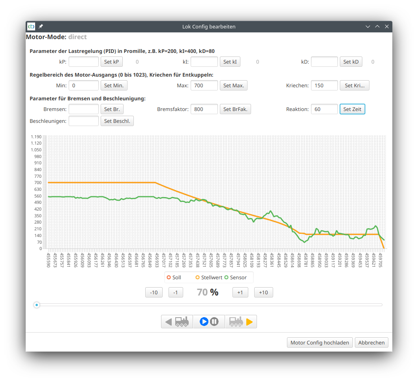
Task: Click the Stellwert legend marker
Action: coord(198,277)
